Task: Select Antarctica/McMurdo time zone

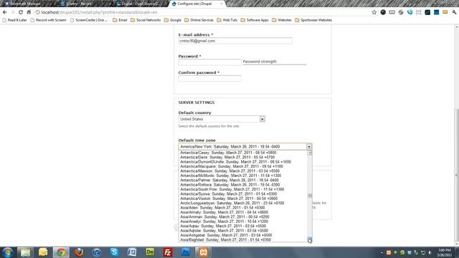Action: tap(243, 176)
